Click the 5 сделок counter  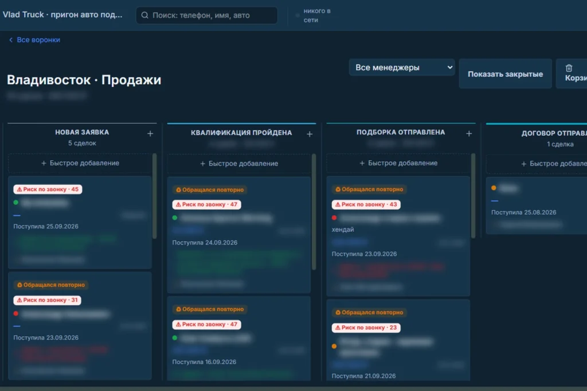pos(82,143)
